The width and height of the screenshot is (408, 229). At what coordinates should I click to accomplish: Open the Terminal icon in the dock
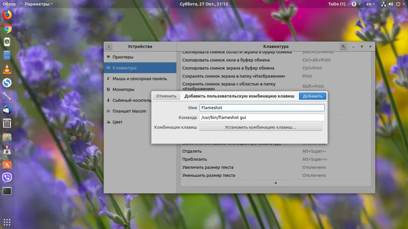(7, 191)
